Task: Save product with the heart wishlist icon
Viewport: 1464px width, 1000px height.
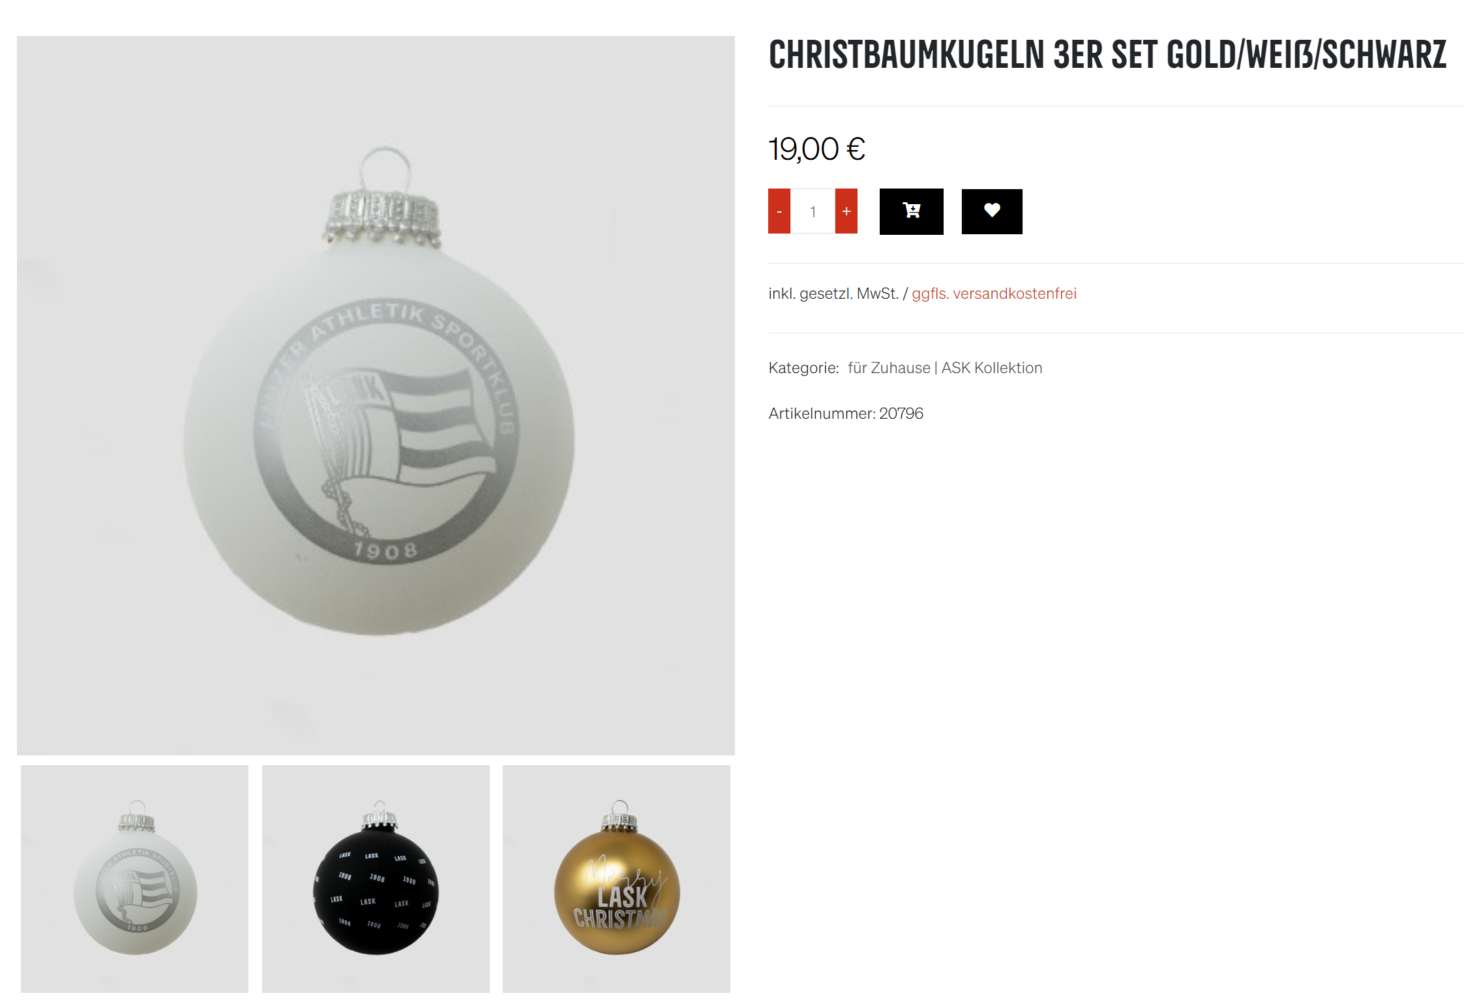Action: pos(992,211)
